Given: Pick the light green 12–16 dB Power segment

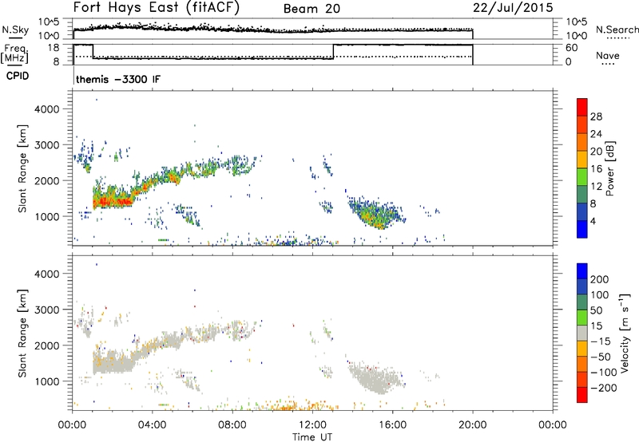Looking at the screenshot, I should click(x=582, y=176).
